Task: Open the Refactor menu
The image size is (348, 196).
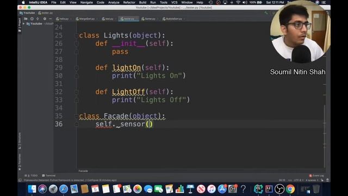Action: [x=129, y=2]
